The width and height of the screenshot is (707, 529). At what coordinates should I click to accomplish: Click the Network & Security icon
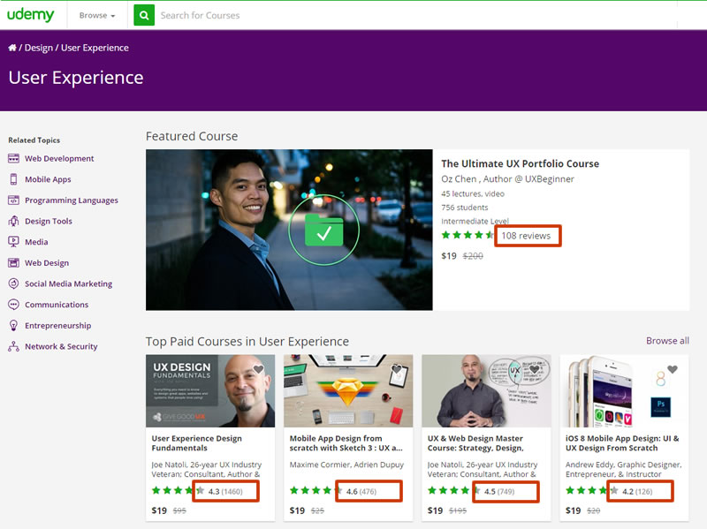(13, 346)
